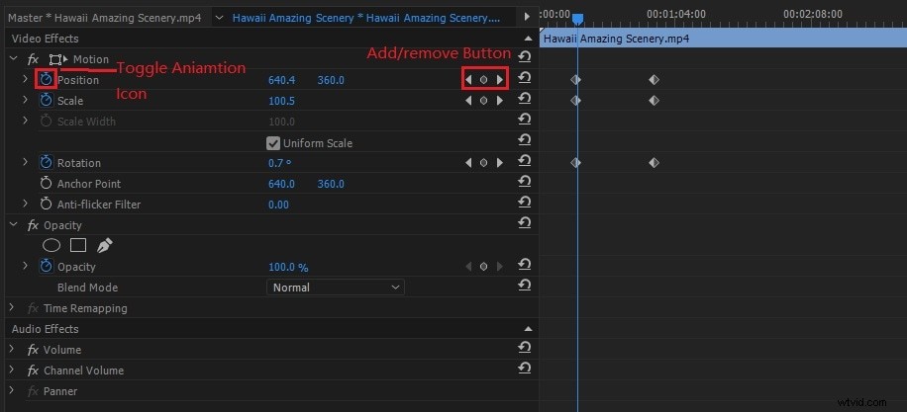Collapse the Video Effects section arrow
The height and width of the screenshot is (412, 907).
528,39
